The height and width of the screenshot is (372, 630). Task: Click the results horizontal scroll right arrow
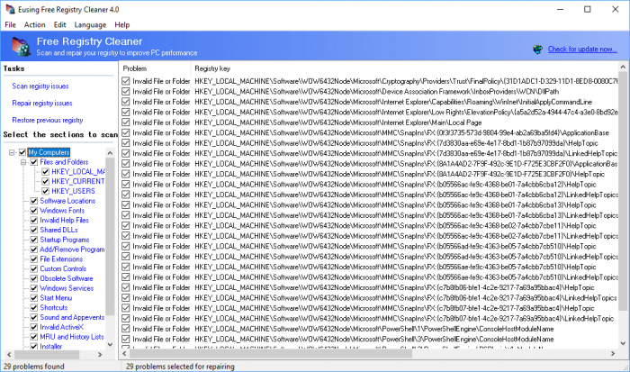click(x=613, y=354)
